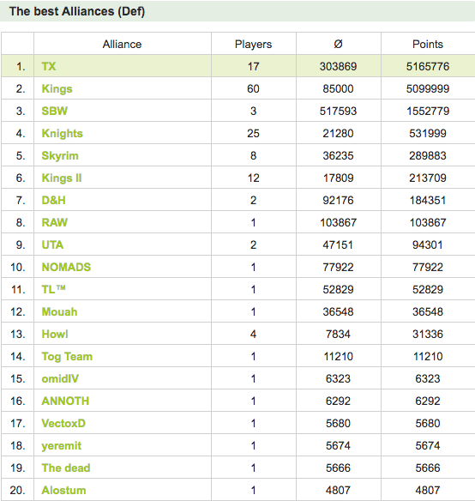Open Kings II alliance link
The height and width of the screenshot is (501, 475).
tap(62, 178)
